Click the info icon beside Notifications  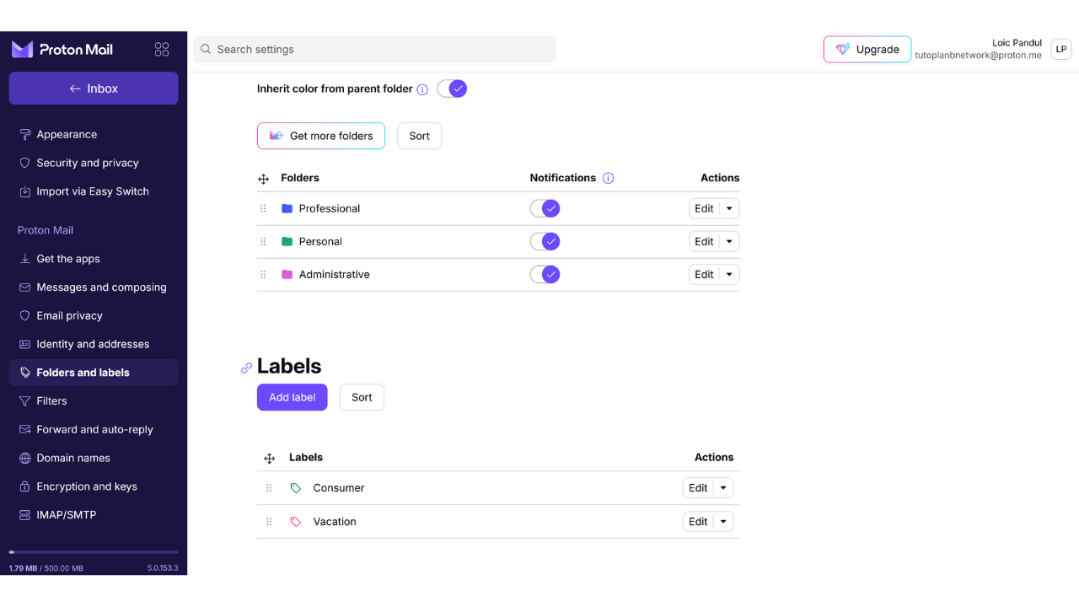(609, 178)
